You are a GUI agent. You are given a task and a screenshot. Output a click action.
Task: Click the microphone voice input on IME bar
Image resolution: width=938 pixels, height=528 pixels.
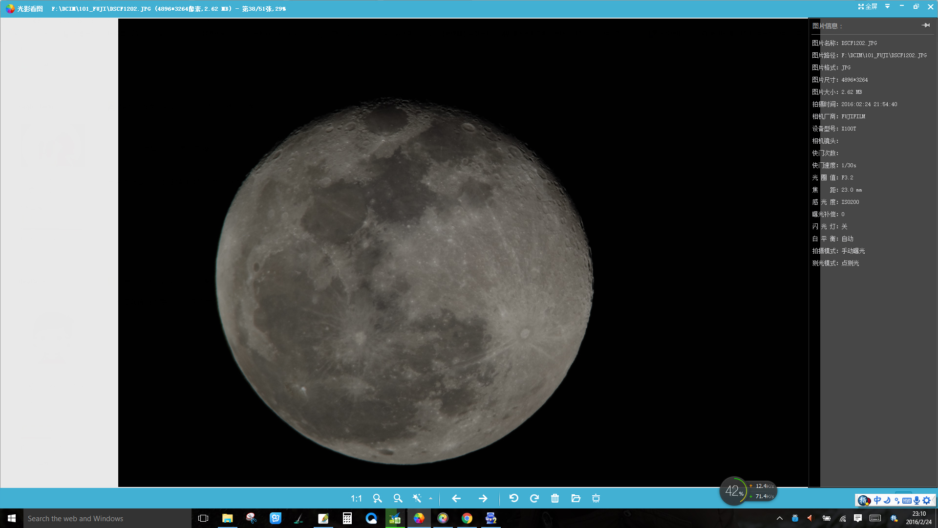(917, 500)
